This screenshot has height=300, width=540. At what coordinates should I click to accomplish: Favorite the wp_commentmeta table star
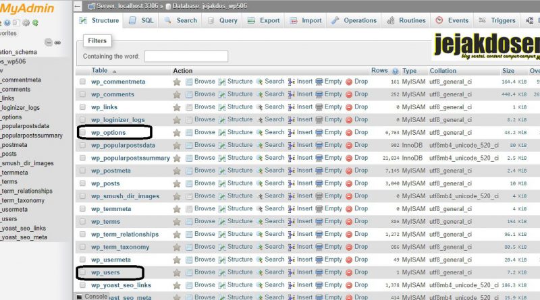(177, 82)
